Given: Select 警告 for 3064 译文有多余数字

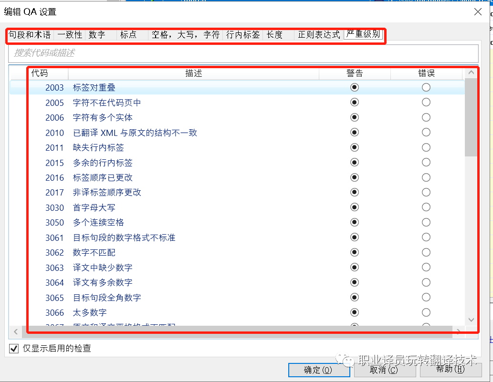Looking at the screenshot, I should coord(355,282).
